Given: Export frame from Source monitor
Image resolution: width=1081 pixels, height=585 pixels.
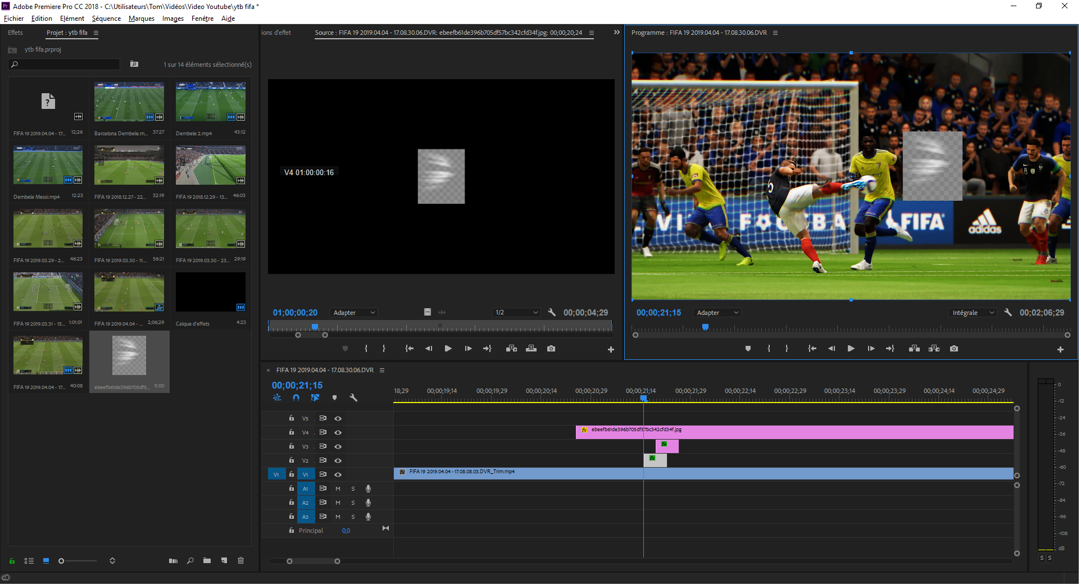Looking at the screenshot, I should [551, 349].
